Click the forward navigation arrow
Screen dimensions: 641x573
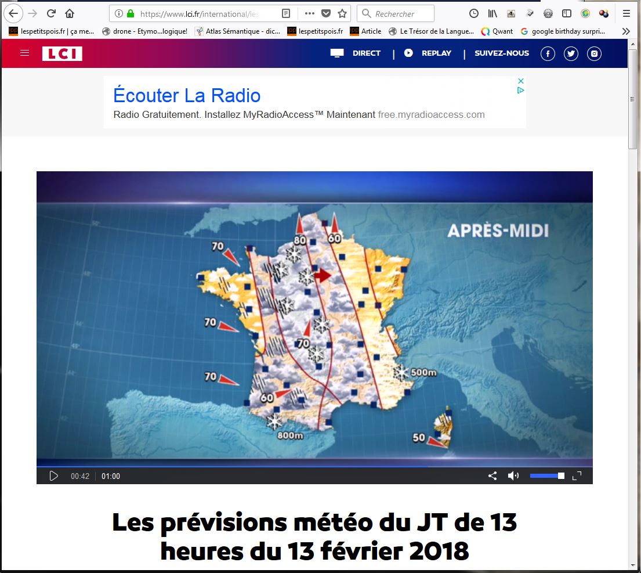[x=32, y=13]
